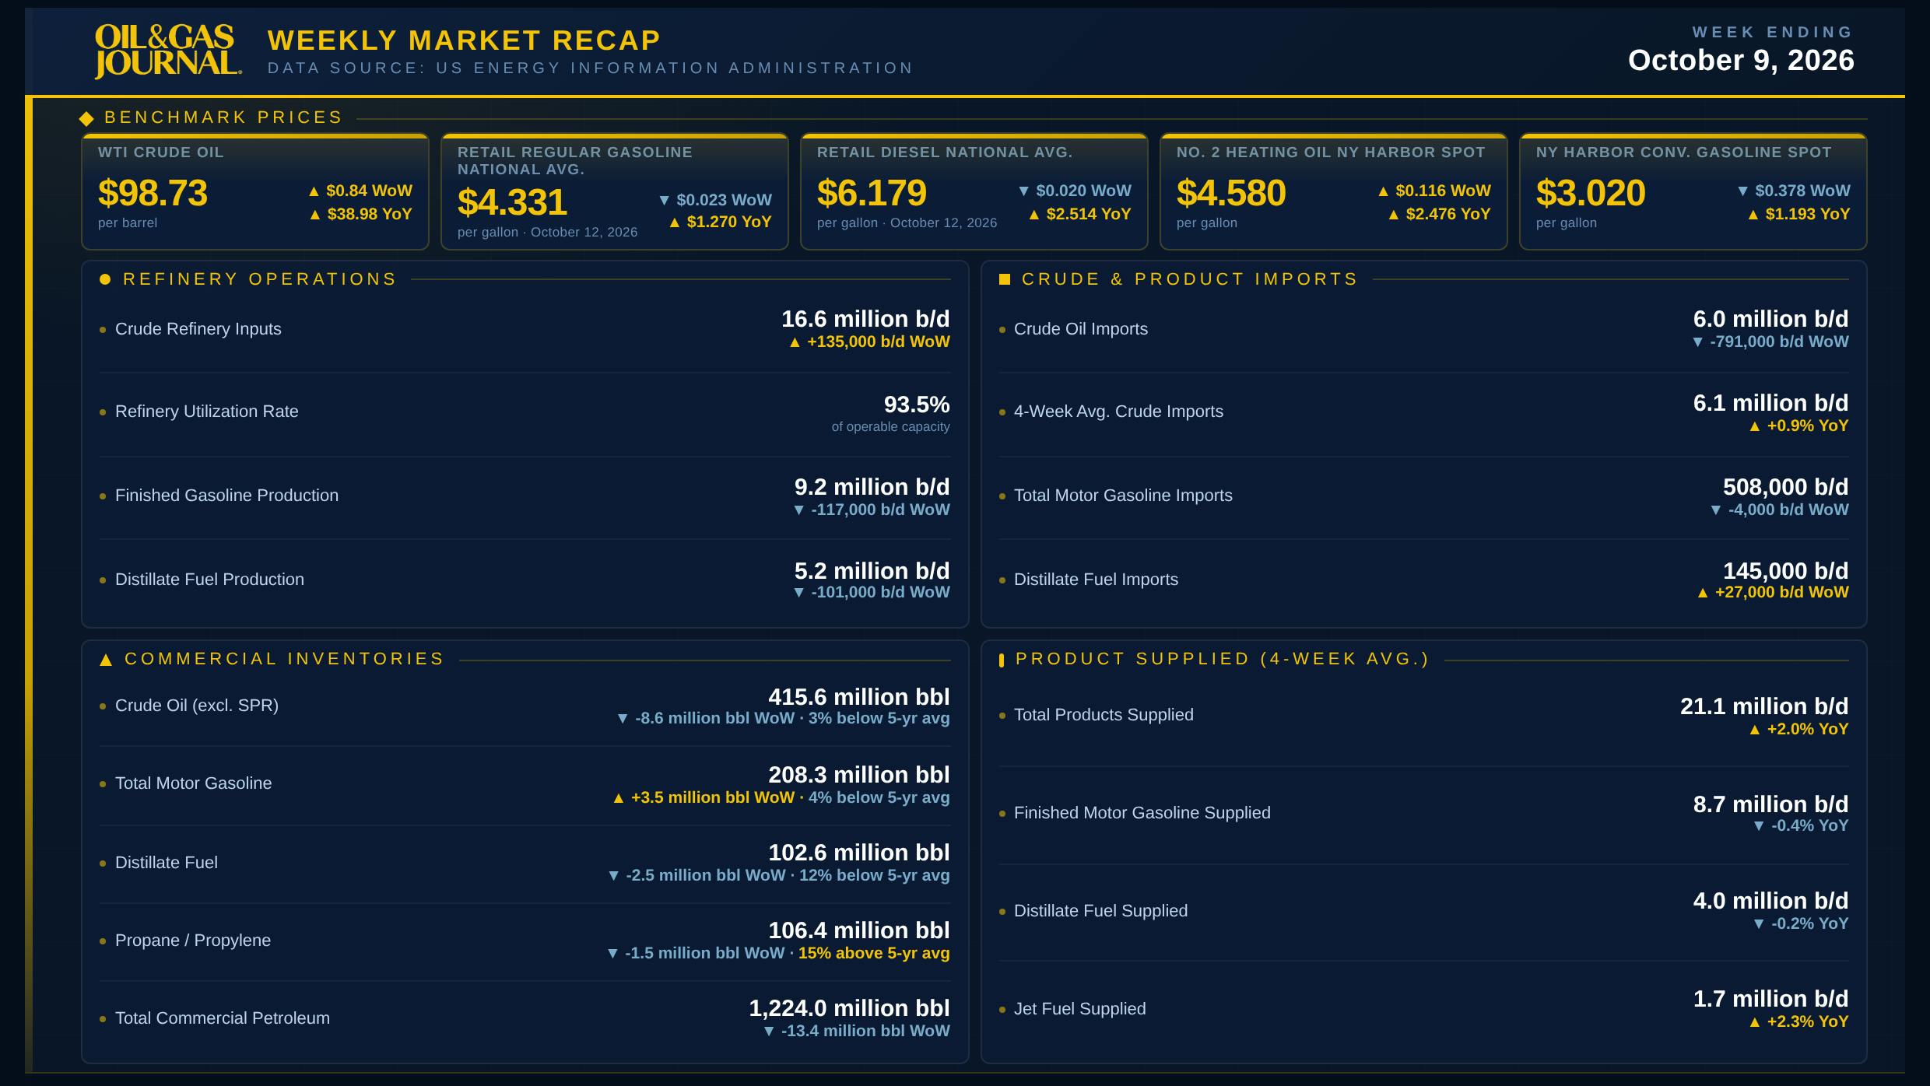Click the 4-Week Avg. Crude Imports label
The height and width of the screenshot is (1086, 1930).
tap(1118, 412)
